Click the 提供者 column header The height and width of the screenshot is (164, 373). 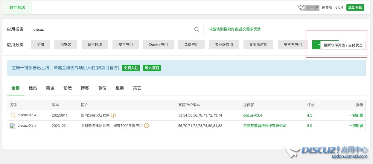[x=249, y=105]
